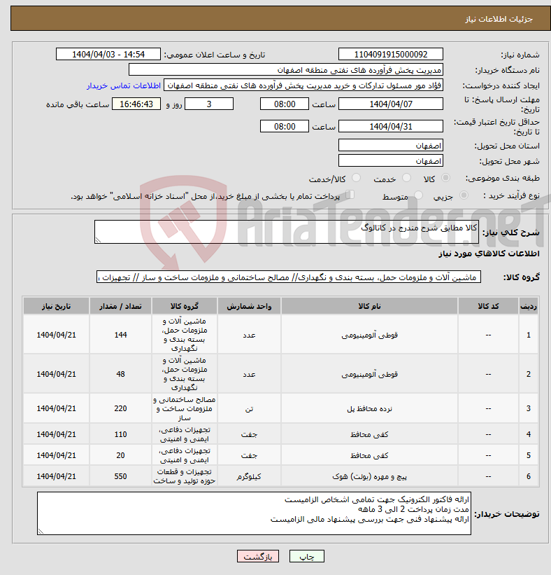The image size is (551, 575).
Task: Click quantity 144 in row 1
Action: click(x=120, y=335)
